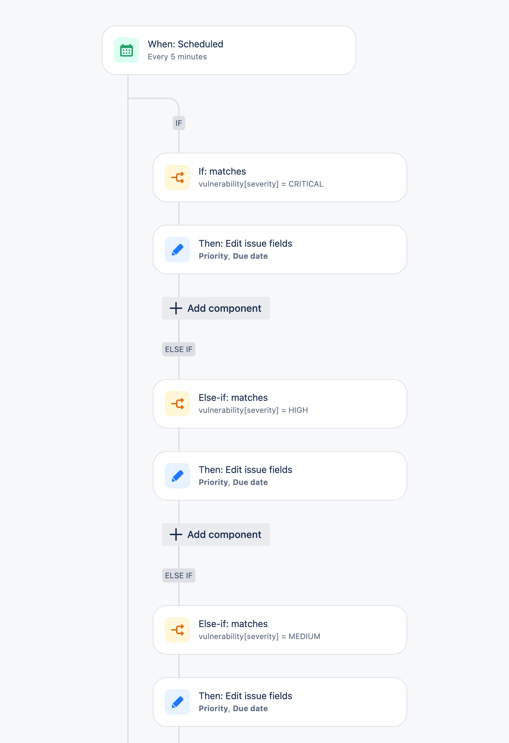Click the pencil icon on the HIGH severity Edit action

click(x=177, y=475)
